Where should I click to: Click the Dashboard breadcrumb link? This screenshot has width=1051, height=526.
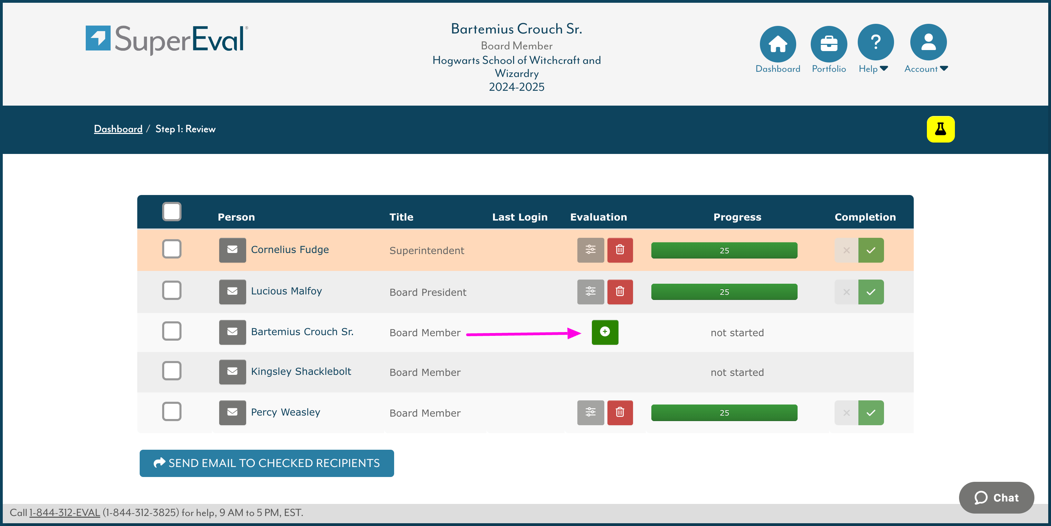point(118,129)
